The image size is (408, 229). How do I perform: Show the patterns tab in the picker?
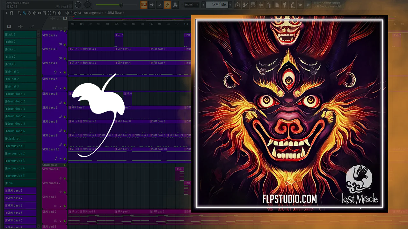[9, 27]
